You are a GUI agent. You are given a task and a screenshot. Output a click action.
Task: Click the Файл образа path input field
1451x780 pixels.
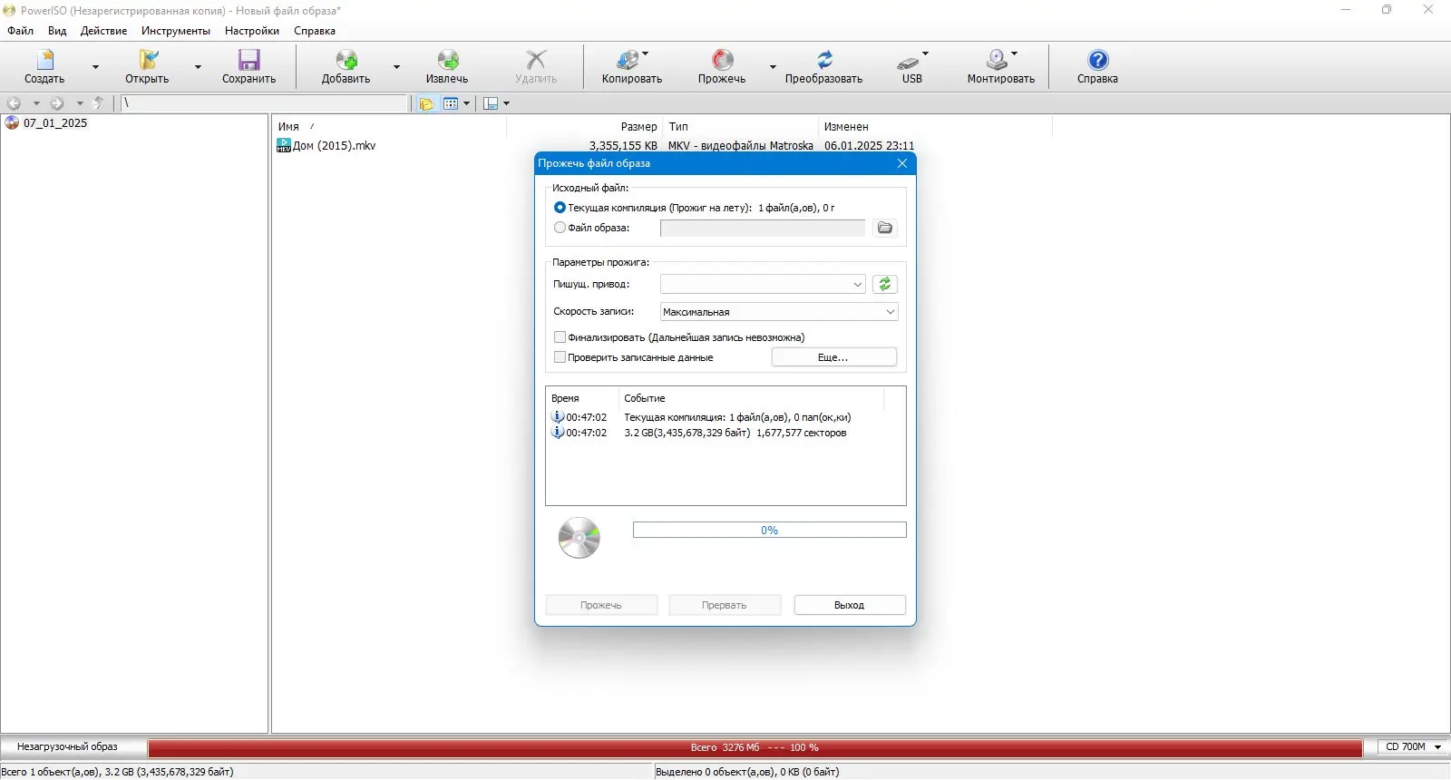(763, 228)
